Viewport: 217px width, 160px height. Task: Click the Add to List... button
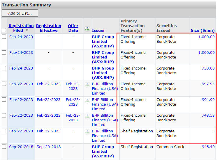coord(20,13)
